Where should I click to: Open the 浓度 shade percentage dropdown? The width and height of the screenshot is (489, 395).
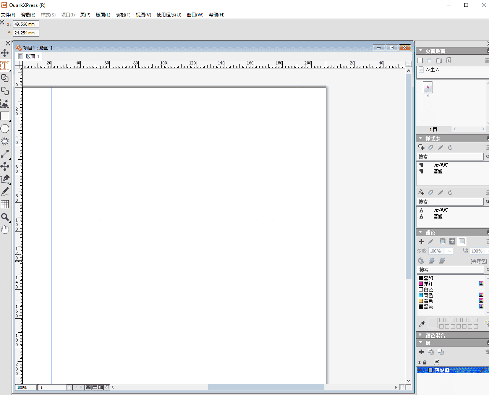(x=450, y=251)
